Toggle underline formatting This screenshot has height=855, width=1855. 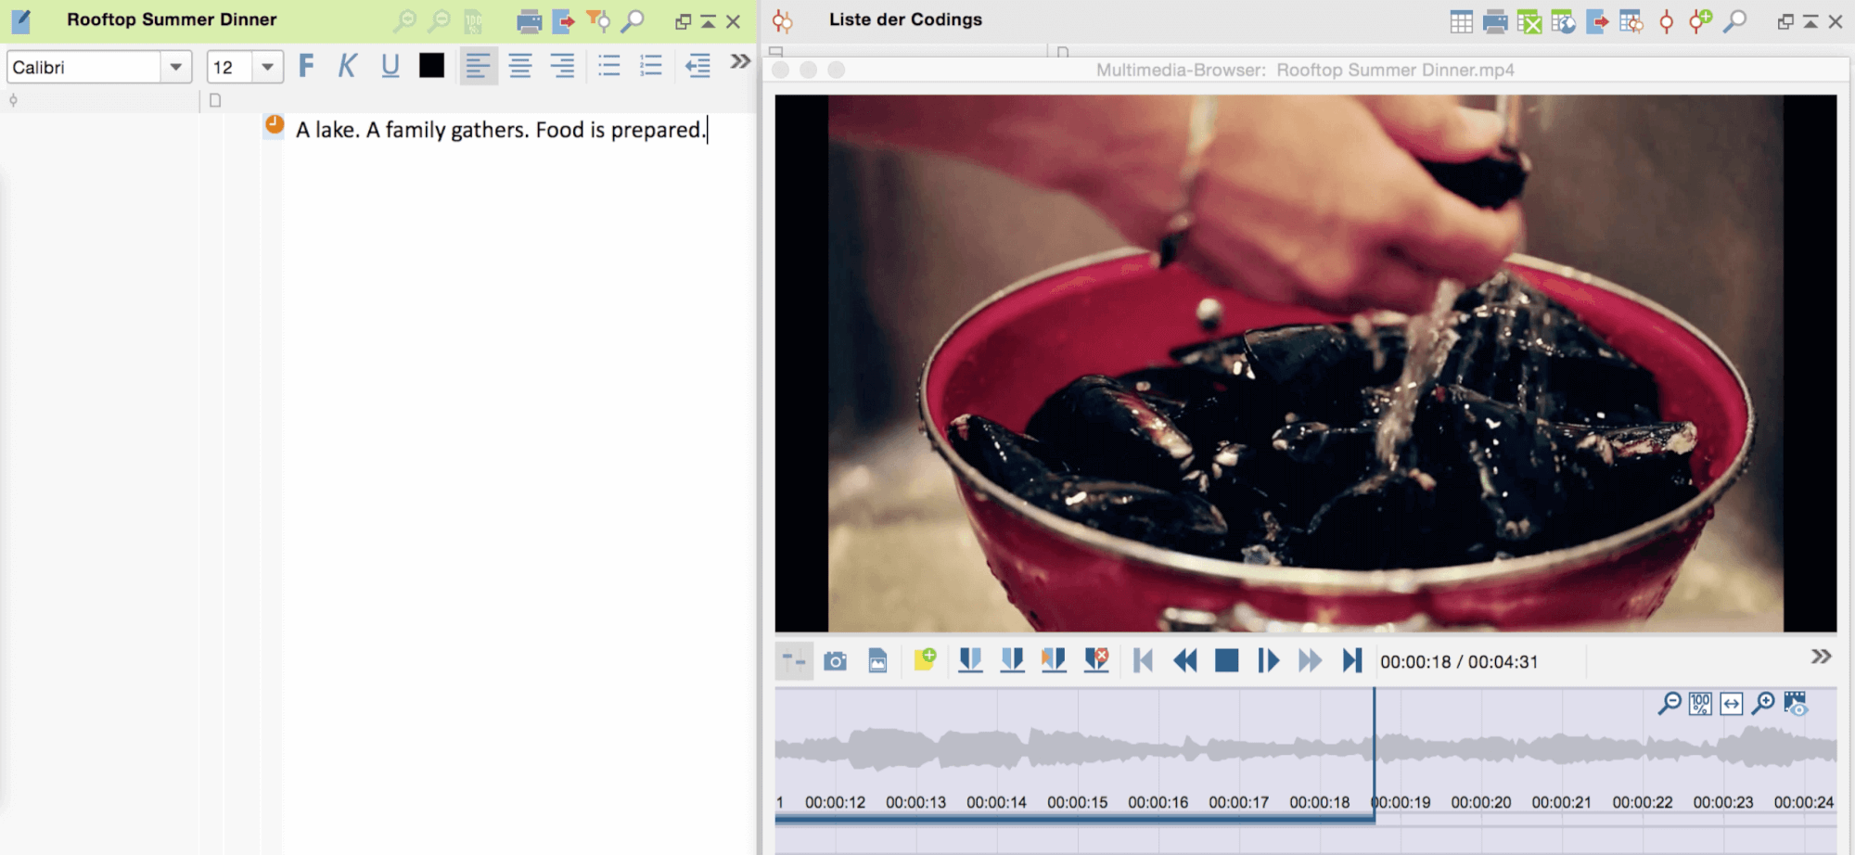[x=390, y=66]
